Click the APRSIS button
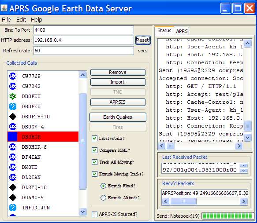Viewport: 257px width, 223px height. pyautogui.click(x=118, y=102)
